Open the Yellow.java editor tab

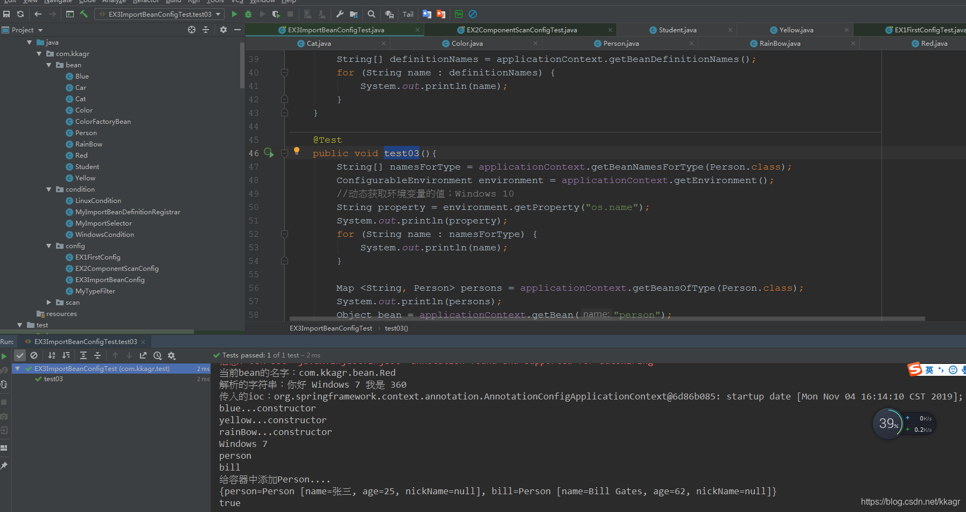coord(796,30)
